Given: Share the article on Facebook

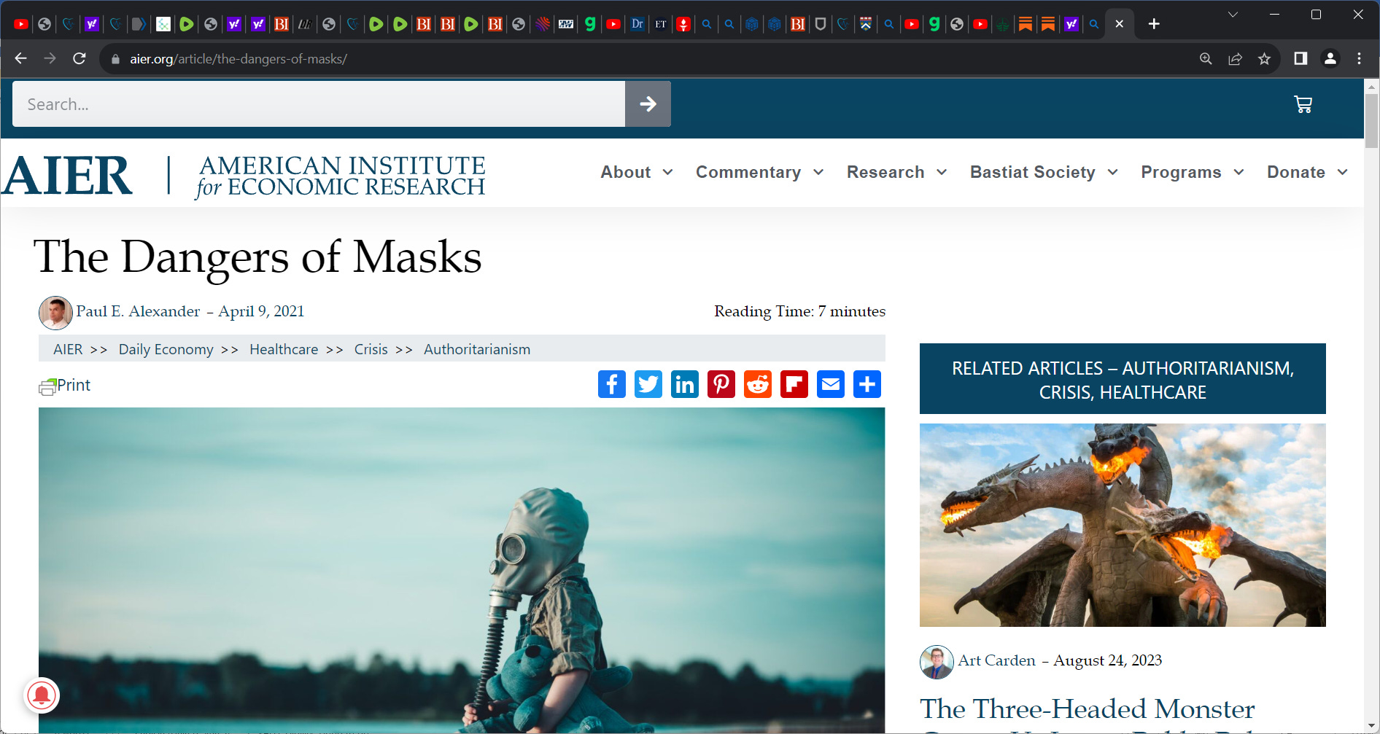Looking at the screenshot, I should (611, 384).
